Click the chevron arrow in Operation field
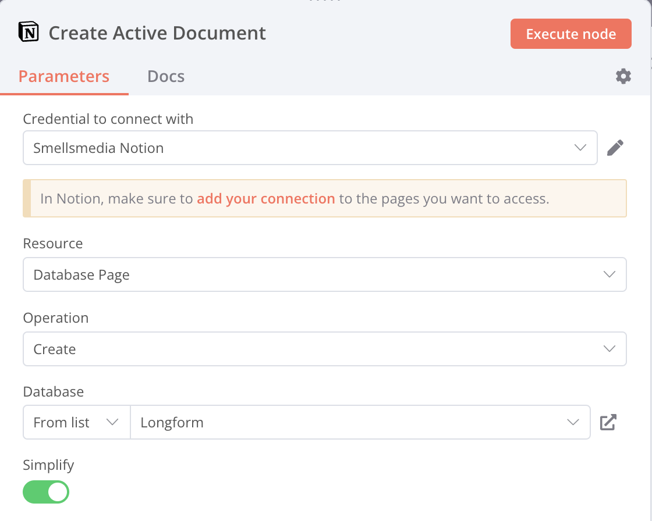Image resolution: width=652 pixels, height=521 pixels. coord(609,349)
